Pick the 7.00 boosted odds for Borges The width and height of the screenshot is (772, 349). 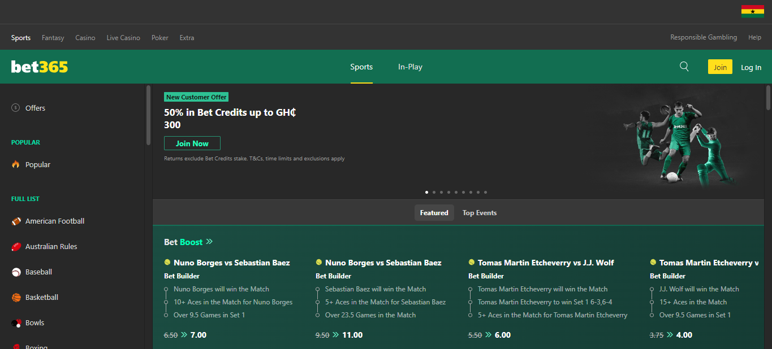[198, 335]
